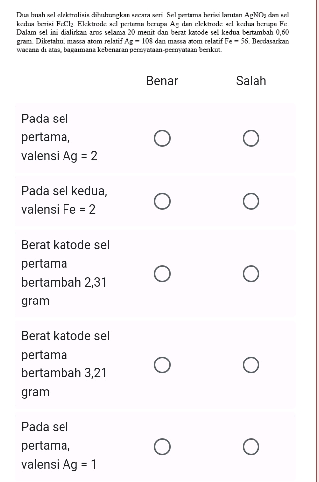Click the 'Benar' column header
319x482 pixels.
pyautogui.click(x=162, y=81)
